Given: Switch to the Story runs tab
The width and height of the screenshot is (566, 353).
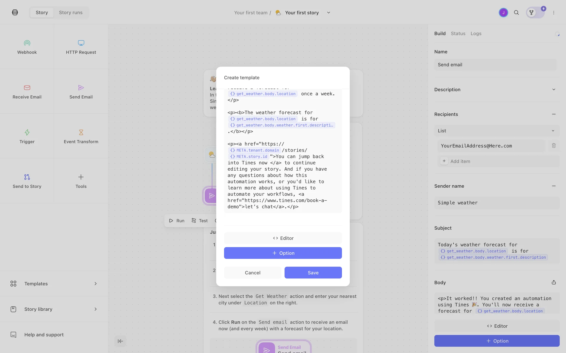Looking at the screenshot, I should 70,13.
